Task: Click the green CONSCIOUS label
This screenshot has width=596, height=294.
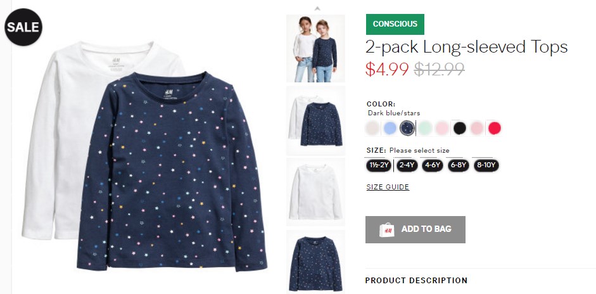Action: [395, 24]
